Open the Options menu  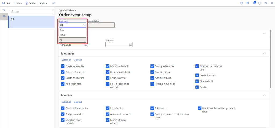43,3
